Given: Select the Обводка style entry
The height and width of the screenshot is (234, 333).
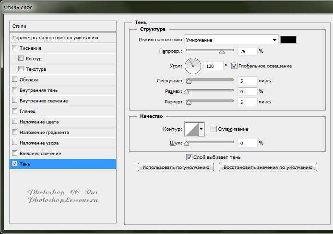Looking at the screenshot, I should (x=29, y=80).
